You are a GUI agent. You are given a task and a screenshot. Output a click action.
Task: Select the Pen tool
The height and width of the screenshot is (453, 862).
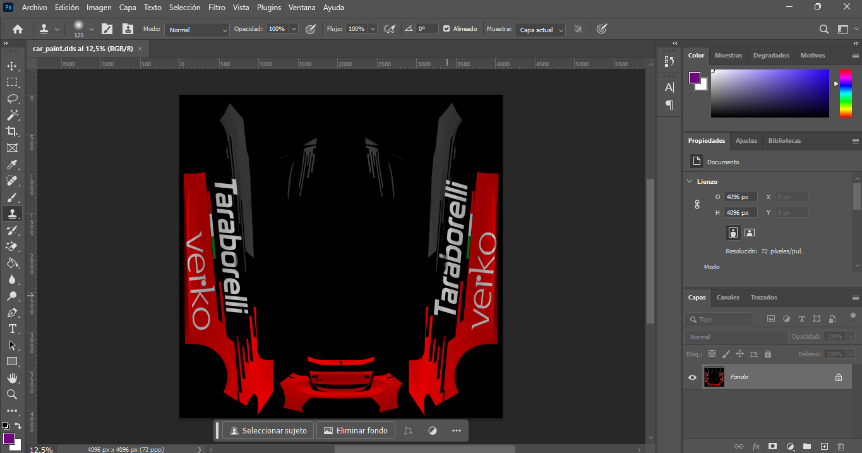12,312
